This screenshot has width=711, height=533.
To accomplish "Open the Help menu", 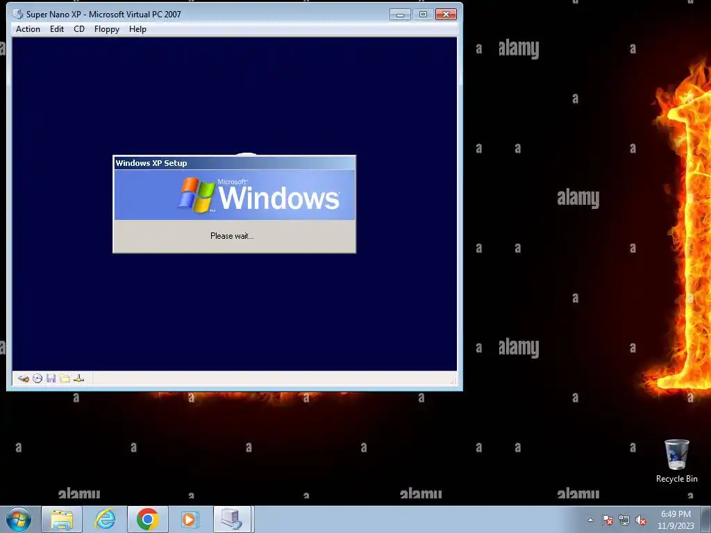I will [137, 29].
